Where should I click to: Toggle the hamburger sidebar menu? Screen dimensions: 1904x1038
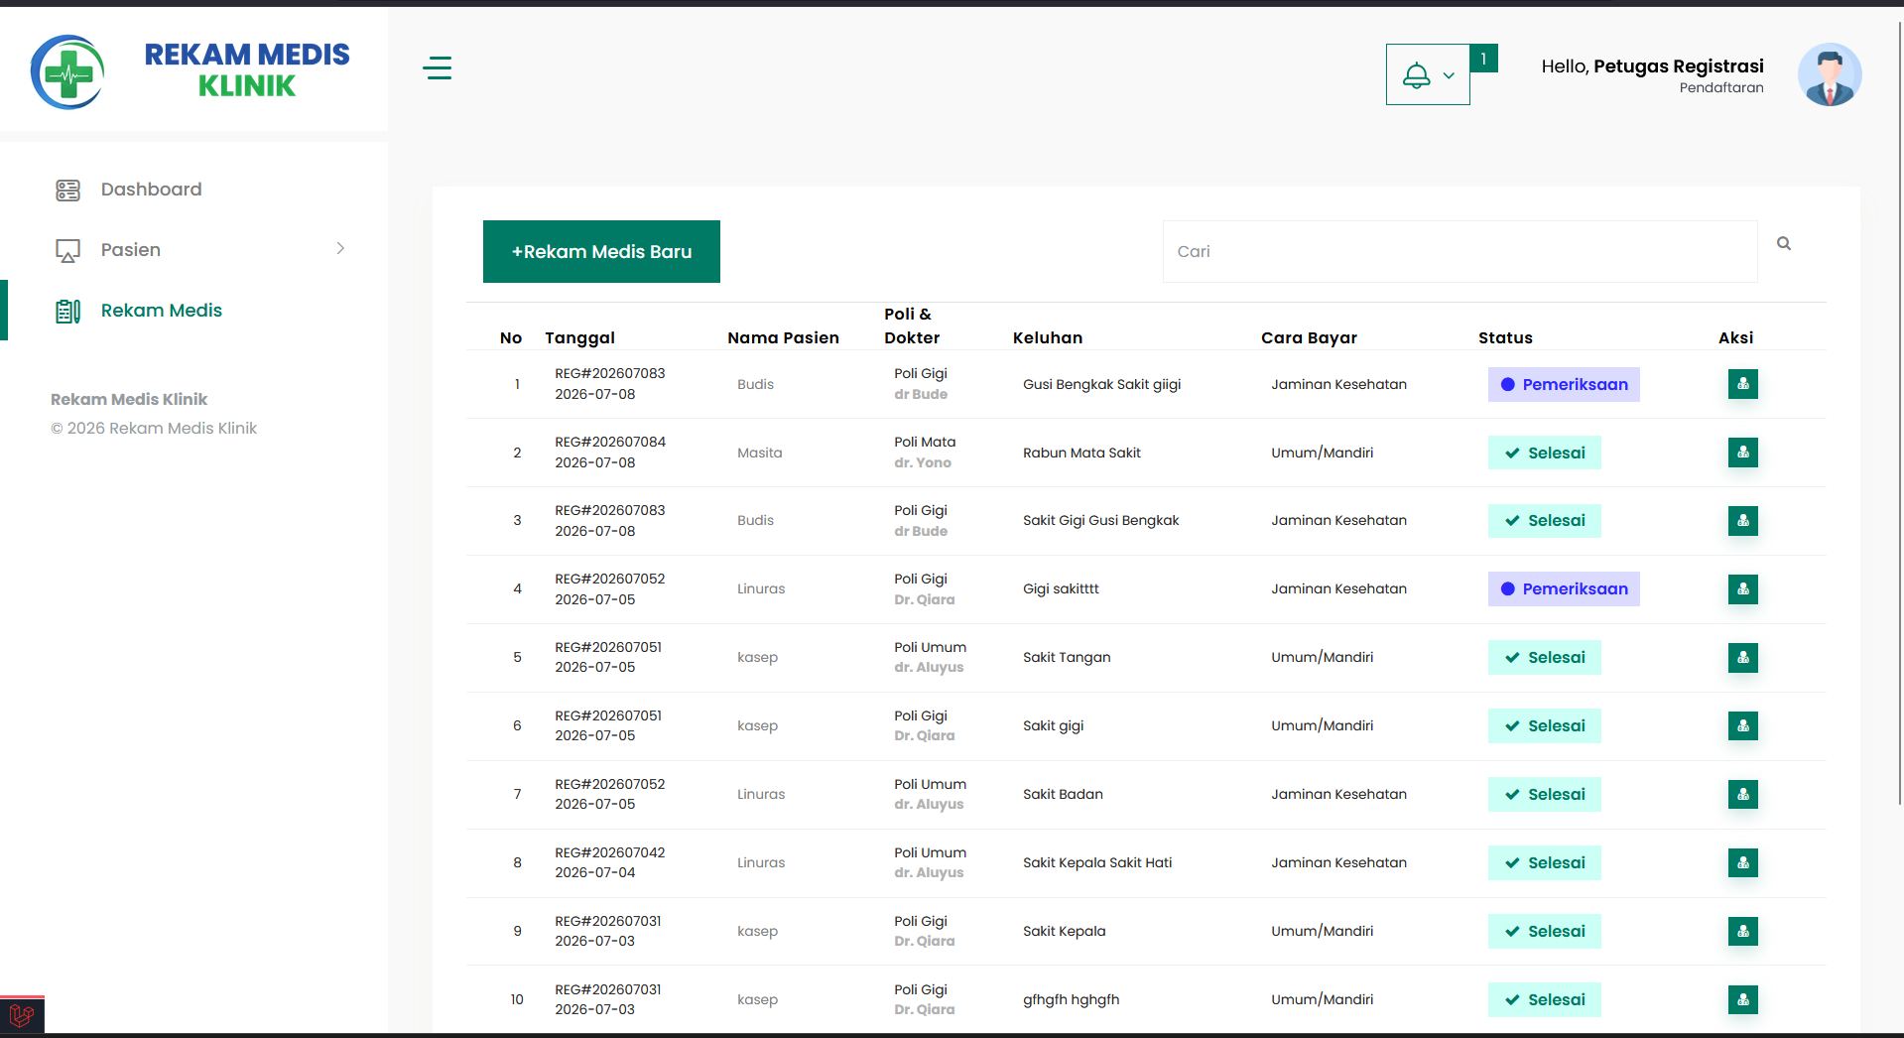pos(437,68)
